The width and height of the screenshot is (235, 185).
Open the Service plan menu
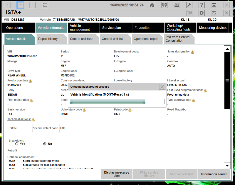click(116, 28)
